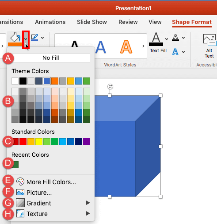Select the blue WordArt style letter
217x224 pixels.
(101, 47)
